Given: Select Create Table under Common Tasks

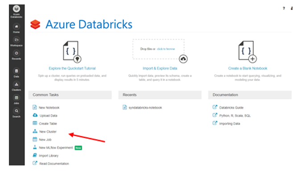Looking at the screenshot, I should pos(48,124).
